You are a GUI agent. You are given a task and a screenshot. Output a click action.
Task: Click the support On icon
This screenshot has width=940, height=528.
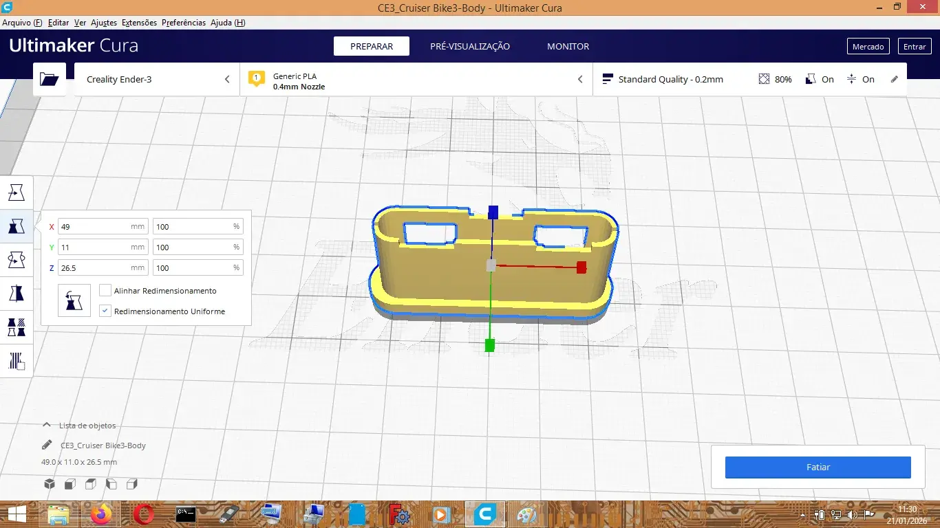811,79
